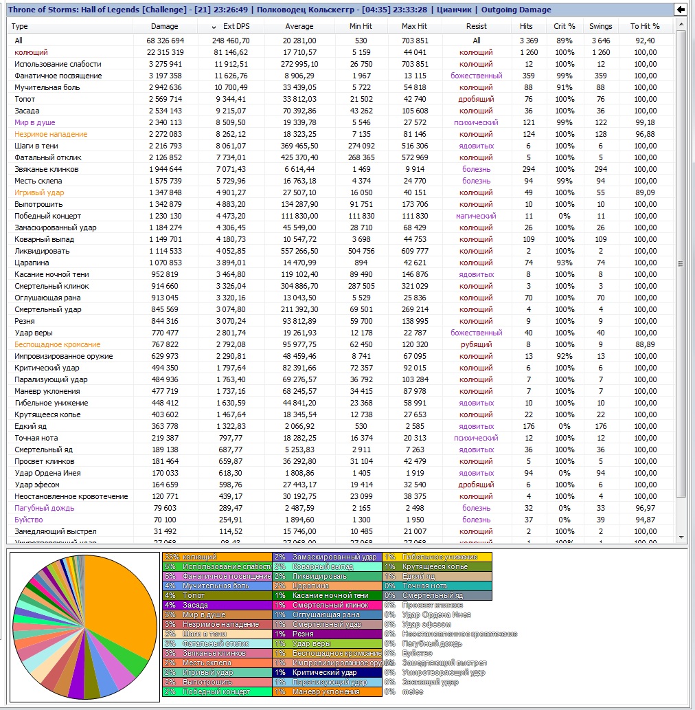Image resolution: width=695 pixels, height=710 pixels.
Task: Sort by the Swings column header
Action: pos(600,26)
